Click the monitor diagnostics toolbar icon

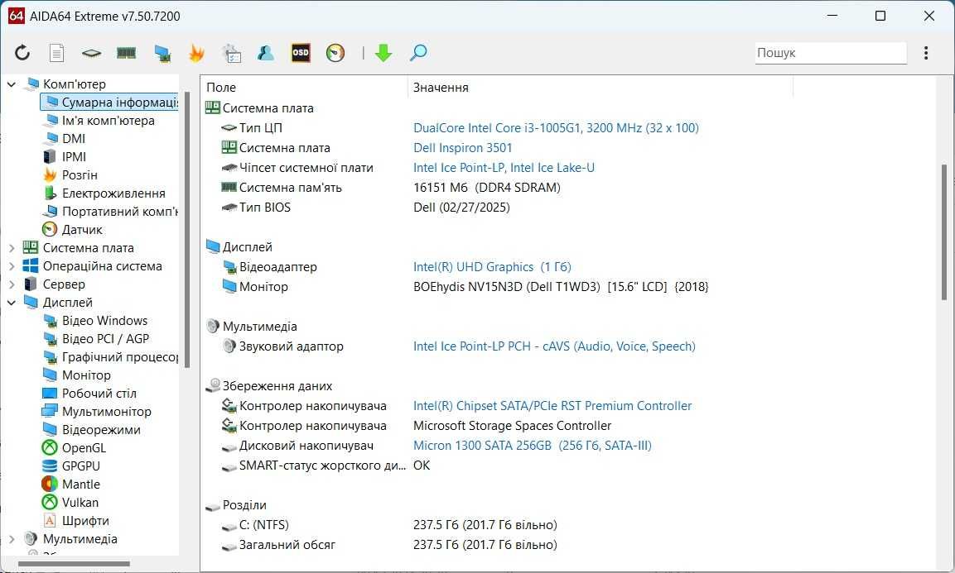[162, 54]
